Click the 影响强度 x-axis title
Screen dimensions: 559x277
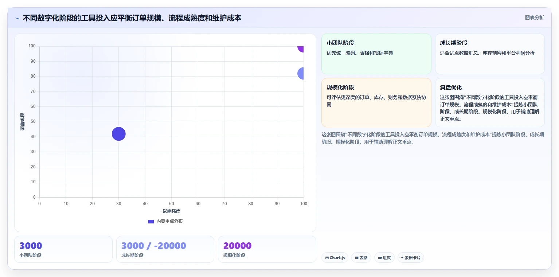171,211
